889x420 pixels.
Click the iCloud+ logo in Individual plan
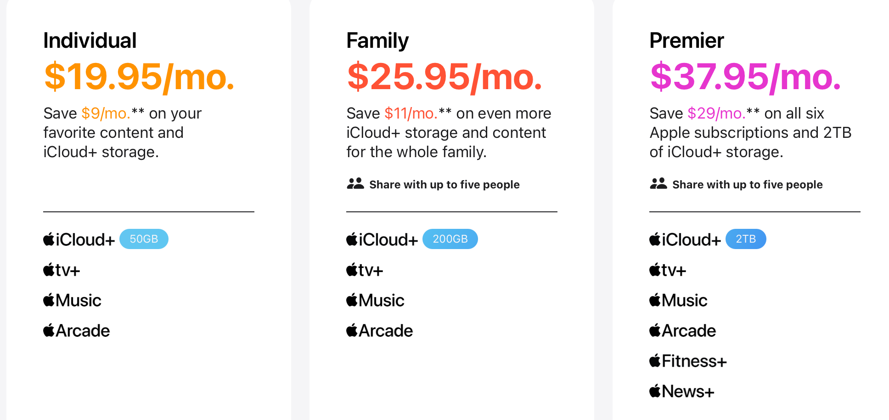pos(79,239)
